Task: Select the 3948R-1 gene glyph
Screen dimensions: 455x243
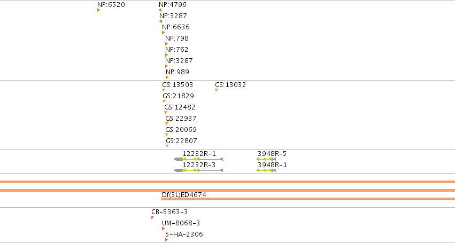Action: pyautogui.click(x=266, y=170)
